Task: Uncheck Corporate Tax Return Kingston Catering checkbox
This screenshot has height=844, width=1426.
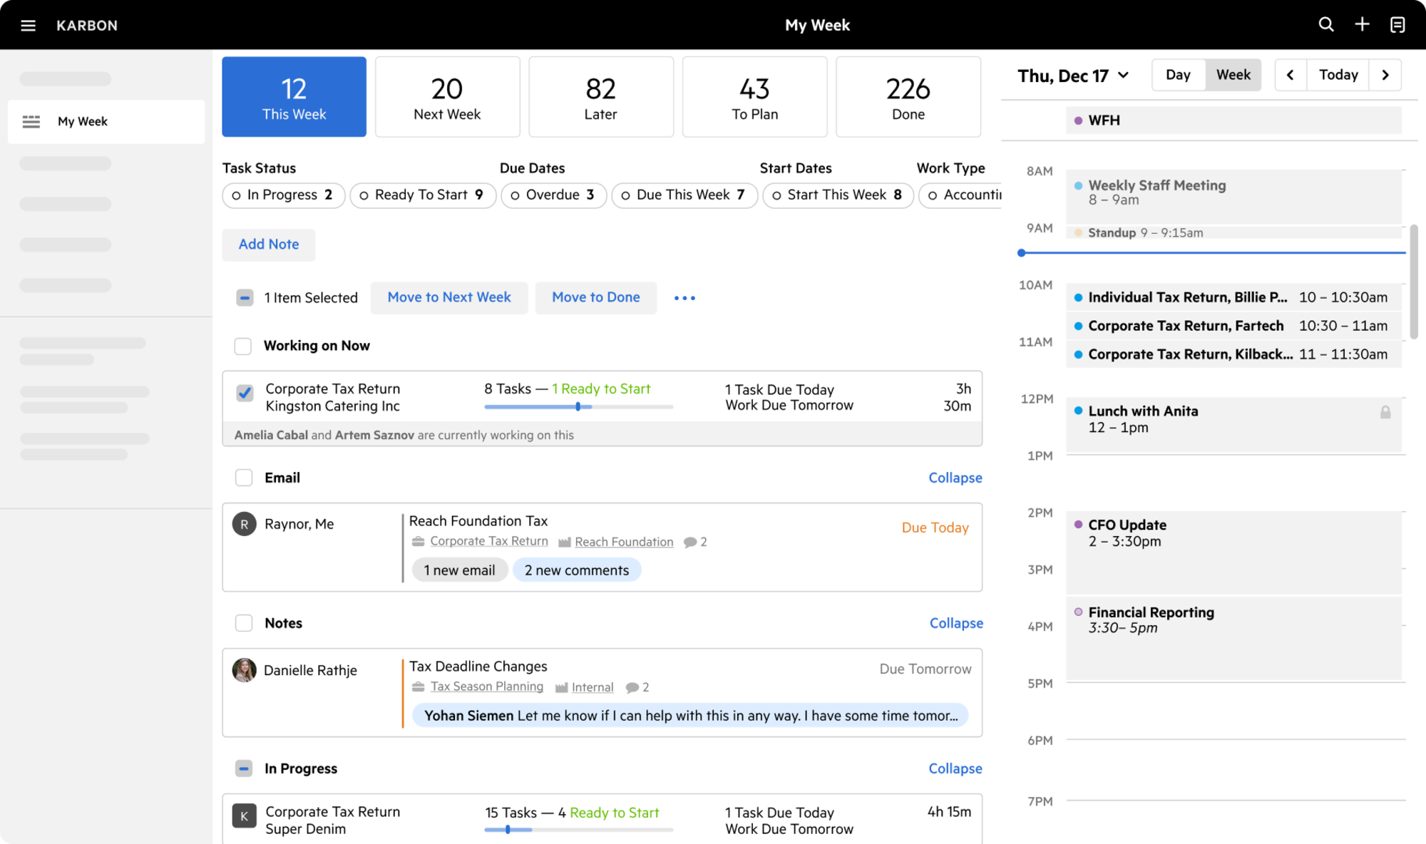Action: pyautogui.click(x=245, y=393)
